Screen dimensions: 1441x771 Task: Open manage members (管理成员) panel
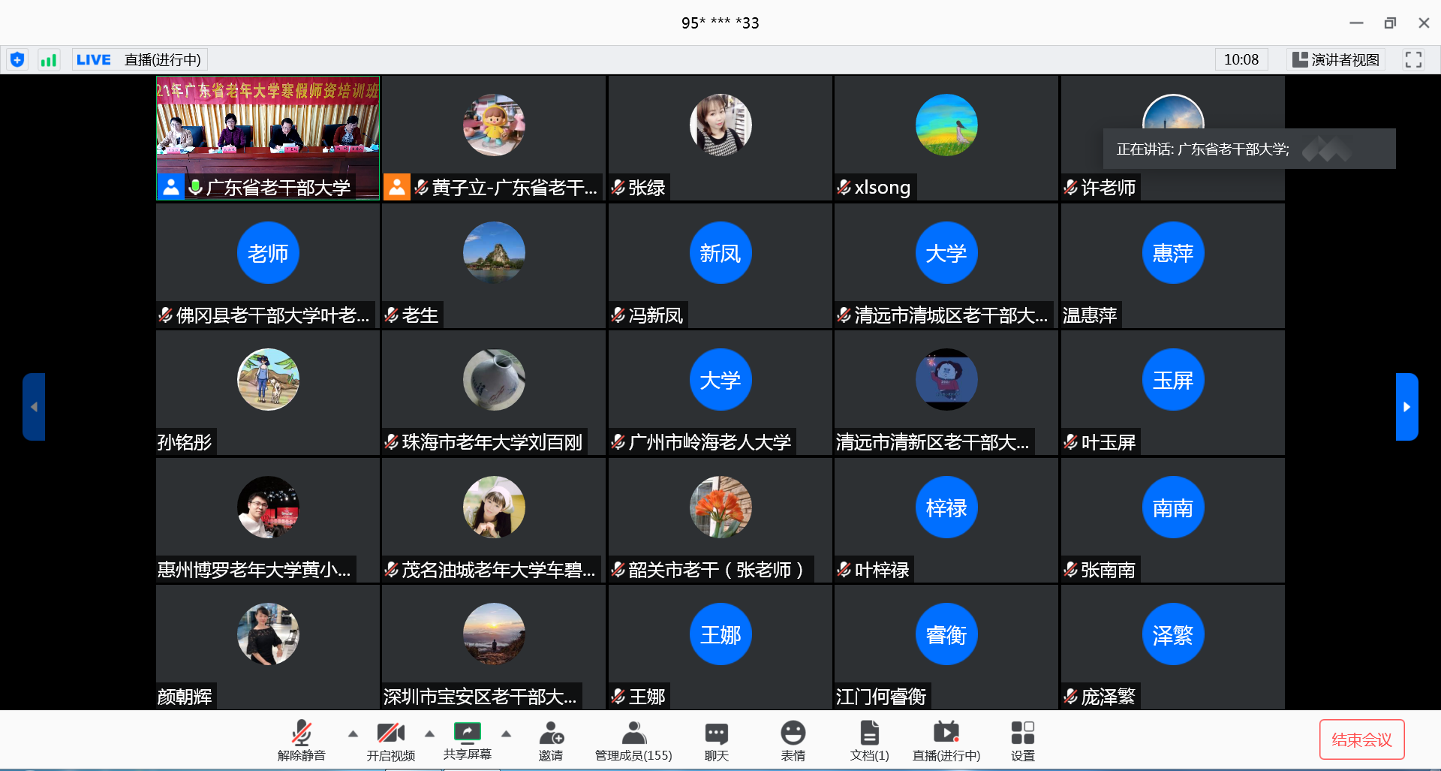click(633, 740)
